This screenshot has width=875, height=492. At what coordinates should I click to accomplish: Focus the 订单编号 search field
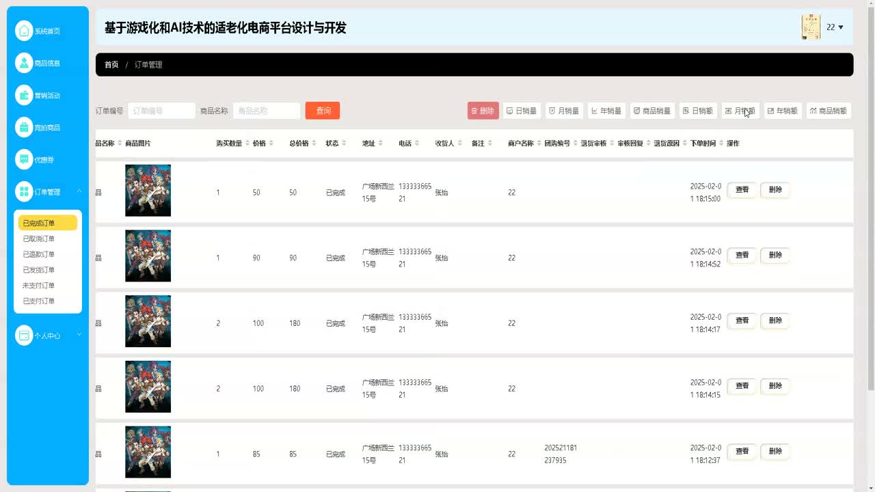tap(162, 111)
